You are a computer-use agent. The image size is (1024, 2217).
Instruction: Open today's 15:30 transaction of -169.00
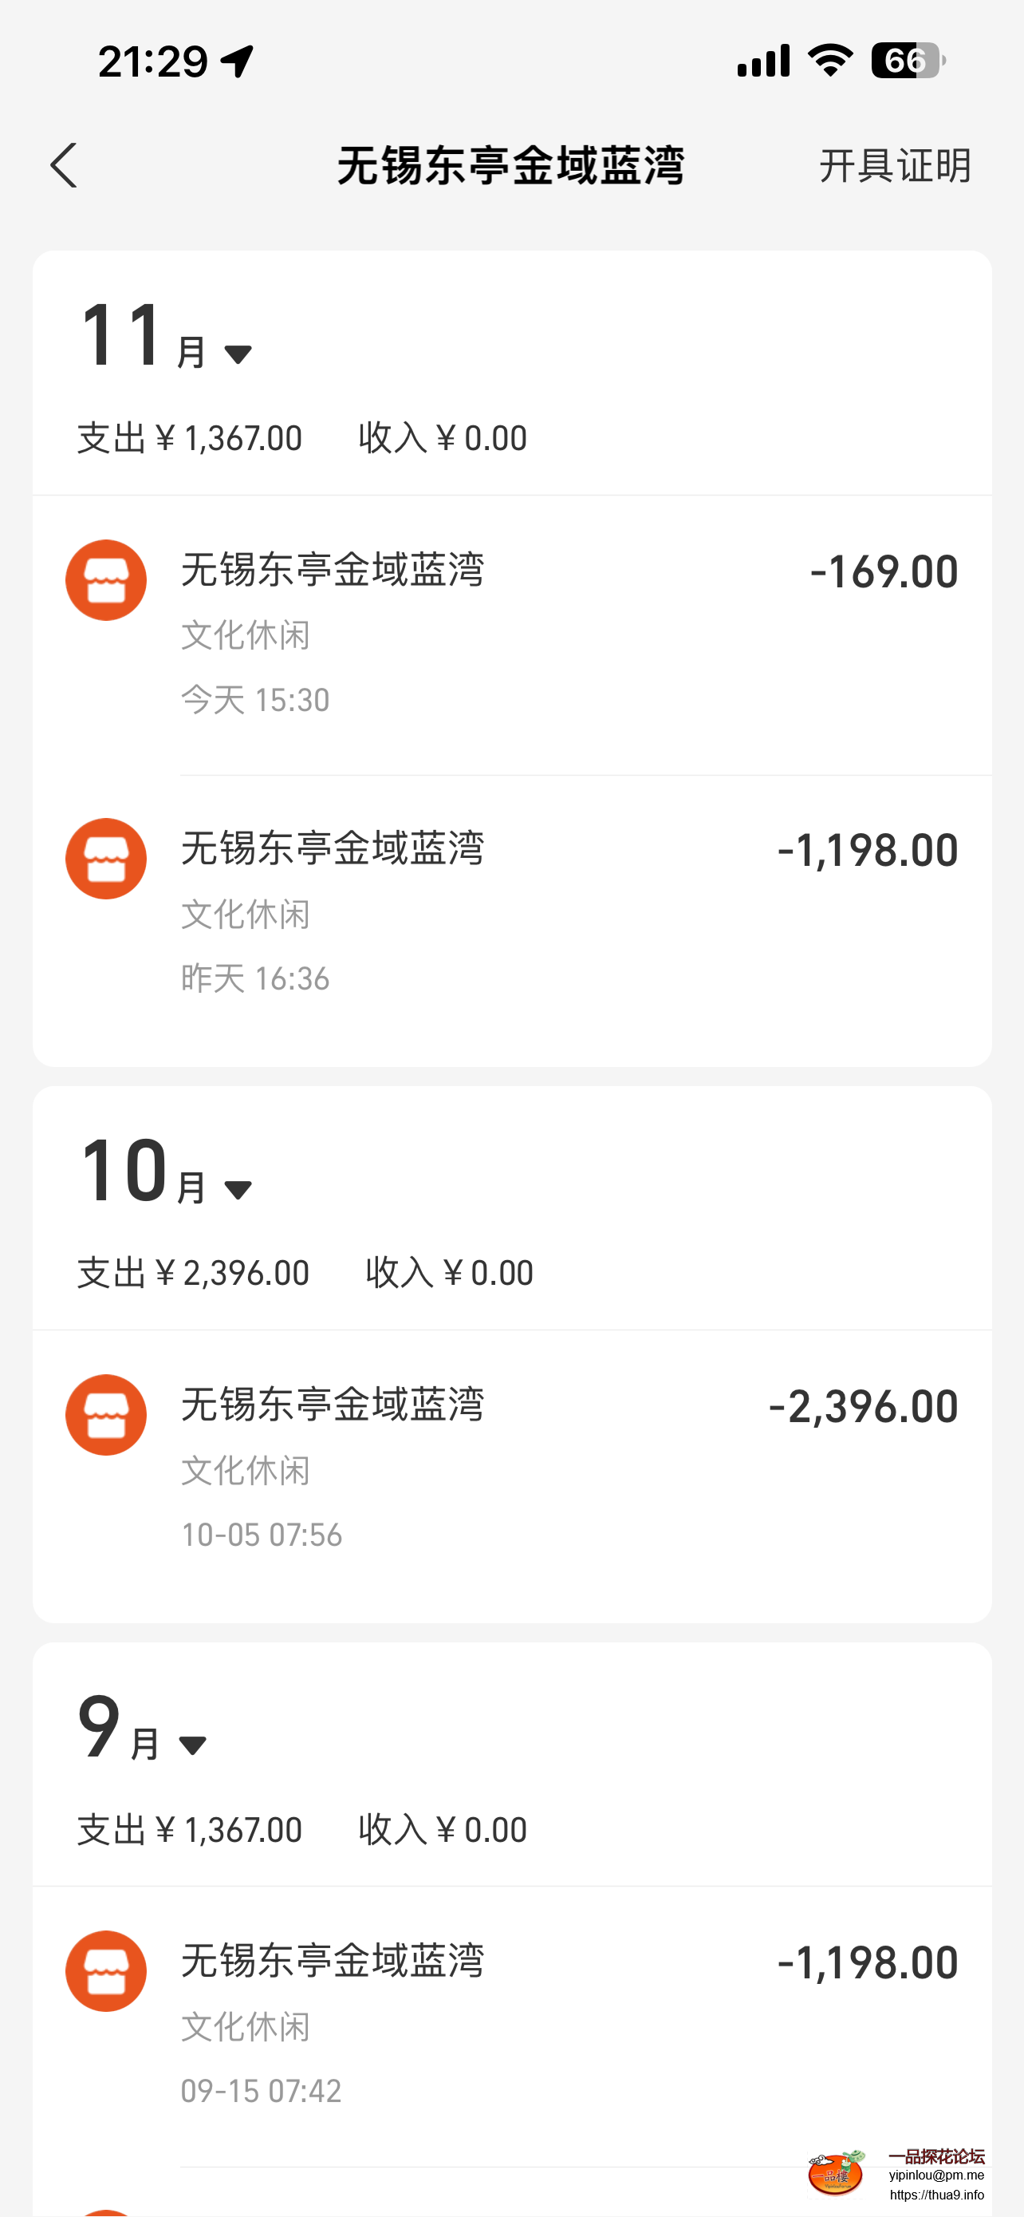click(516, 635)
